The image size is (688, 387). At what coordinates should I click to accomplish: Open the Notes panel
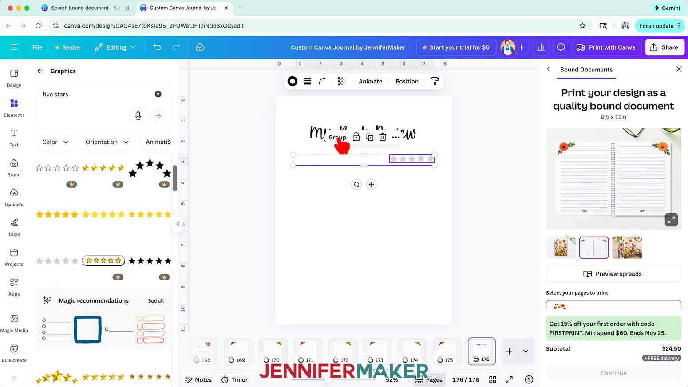(198, 379)
